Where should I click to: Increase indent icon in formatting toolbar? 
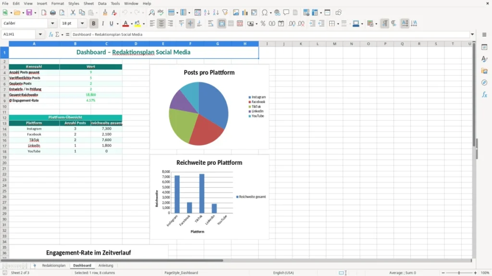(312, 23)
